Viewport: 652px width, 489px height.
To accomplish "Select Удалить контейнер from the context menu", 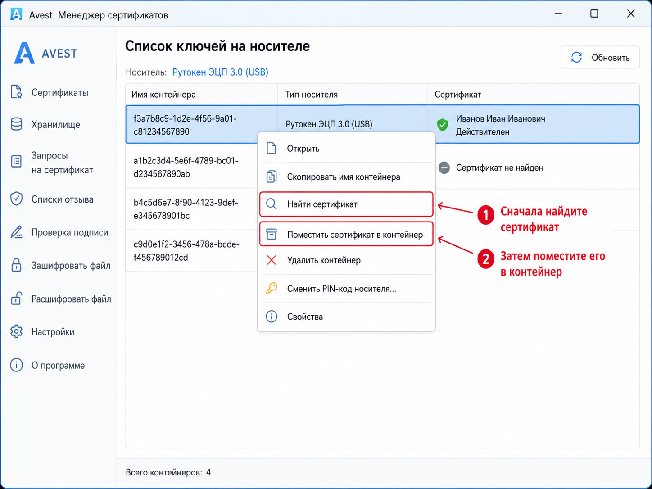I will click(x=346, y=260).
